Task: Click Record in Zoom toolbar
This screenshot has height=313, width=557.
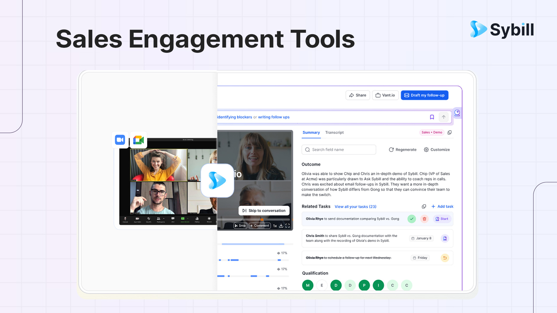Action: tap(209, 220)
